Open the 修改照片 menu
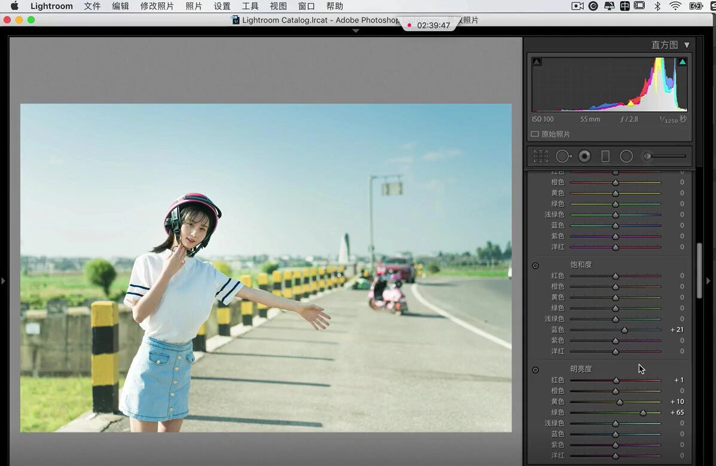Image resolution: width=716 pixels, height=466 pixels. pos(157,6)
